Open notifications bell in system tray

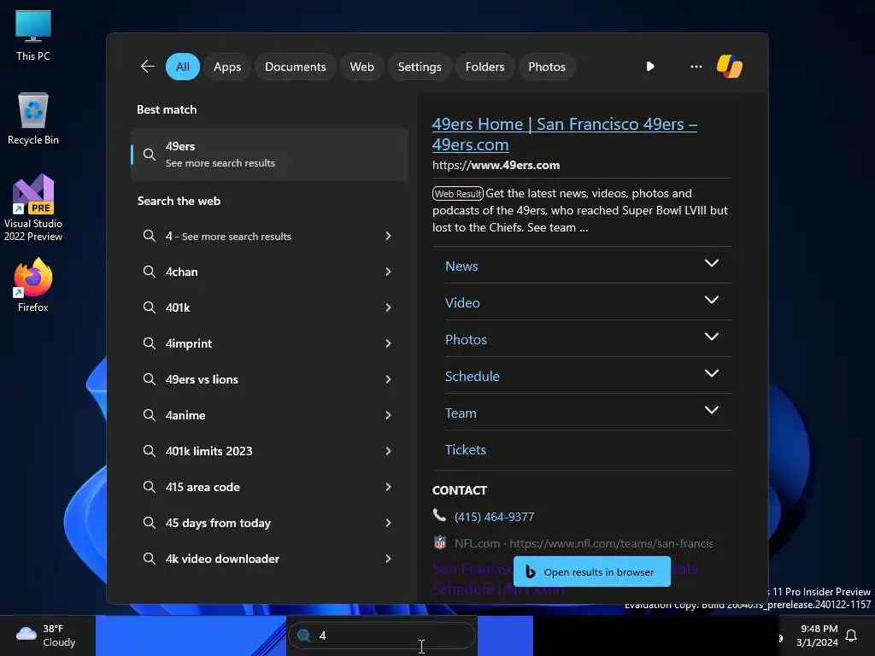pyautogui.click(x=851, y=635)
